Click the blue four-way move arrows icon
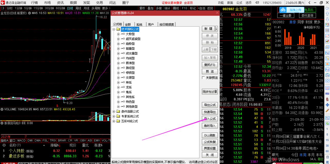The width and height of the screenshot is (330, 164). click(327, 105)
